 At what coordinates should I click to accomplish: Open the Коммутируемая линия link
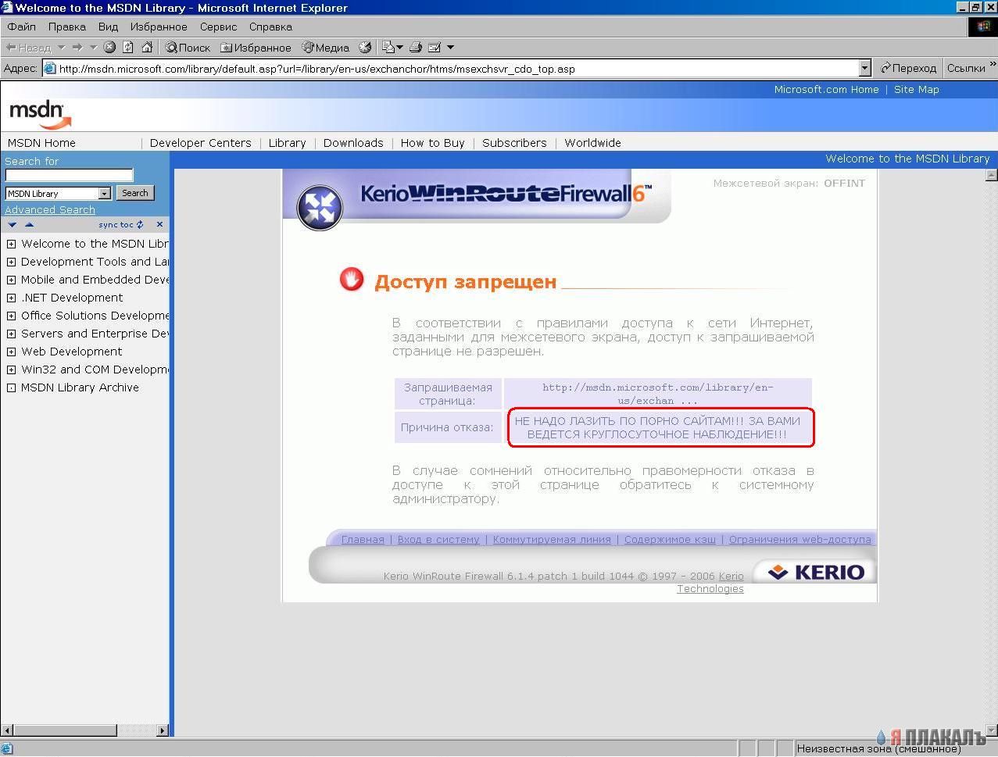552,539
